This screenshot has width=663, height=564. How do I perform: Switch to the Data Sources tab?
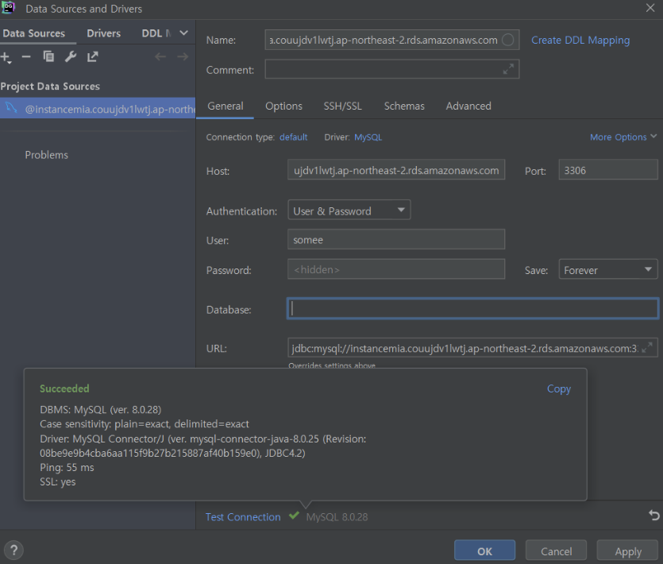click(x=34, y=33)
